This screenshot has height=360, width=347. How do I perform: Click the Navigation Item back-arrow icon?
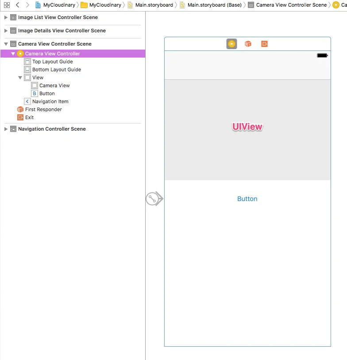[27, 101]
